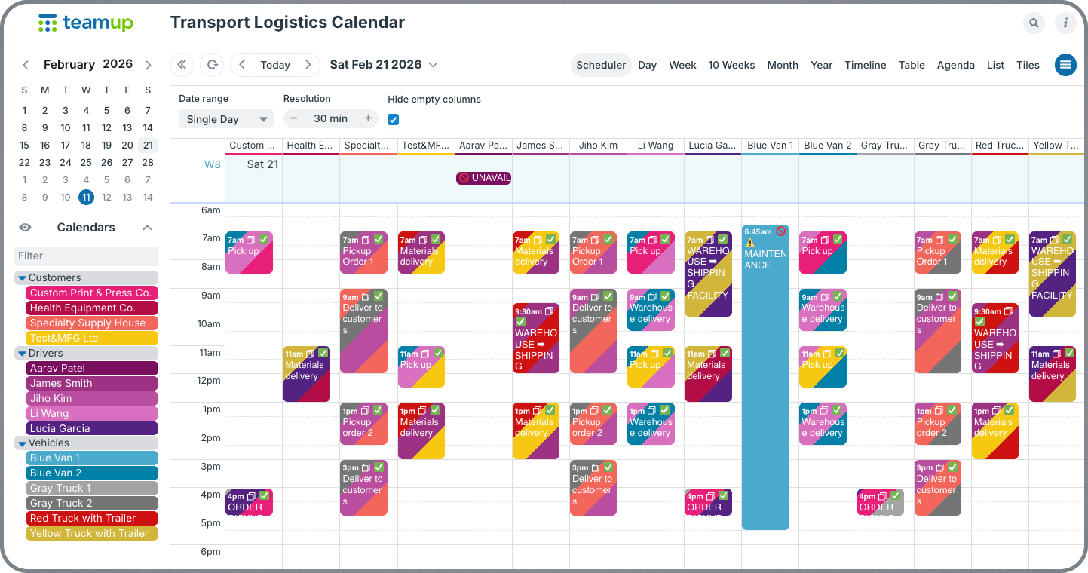This screenshot has width=1088, height=573.
Task: Collapse the sidebar with double-chevron icon
Action: pyautogui.click(x=182, y=65)
